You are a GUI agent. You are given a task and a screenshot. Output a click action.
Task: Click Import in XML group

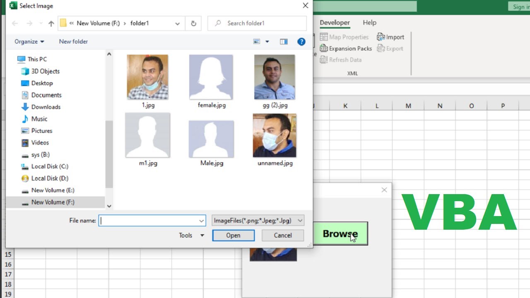390,37
